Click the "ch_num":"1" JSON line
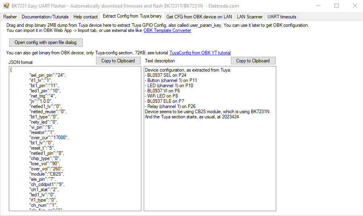Image resolution: width=363 pixels, height=216 pixels. pos(43,205)
